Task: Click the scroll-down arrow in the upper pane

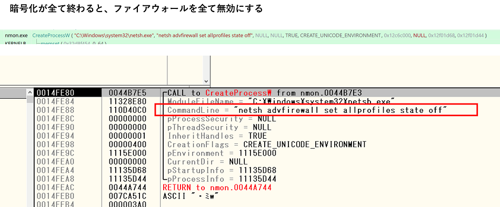Action: pyautogui.click(x=206, y=81)
